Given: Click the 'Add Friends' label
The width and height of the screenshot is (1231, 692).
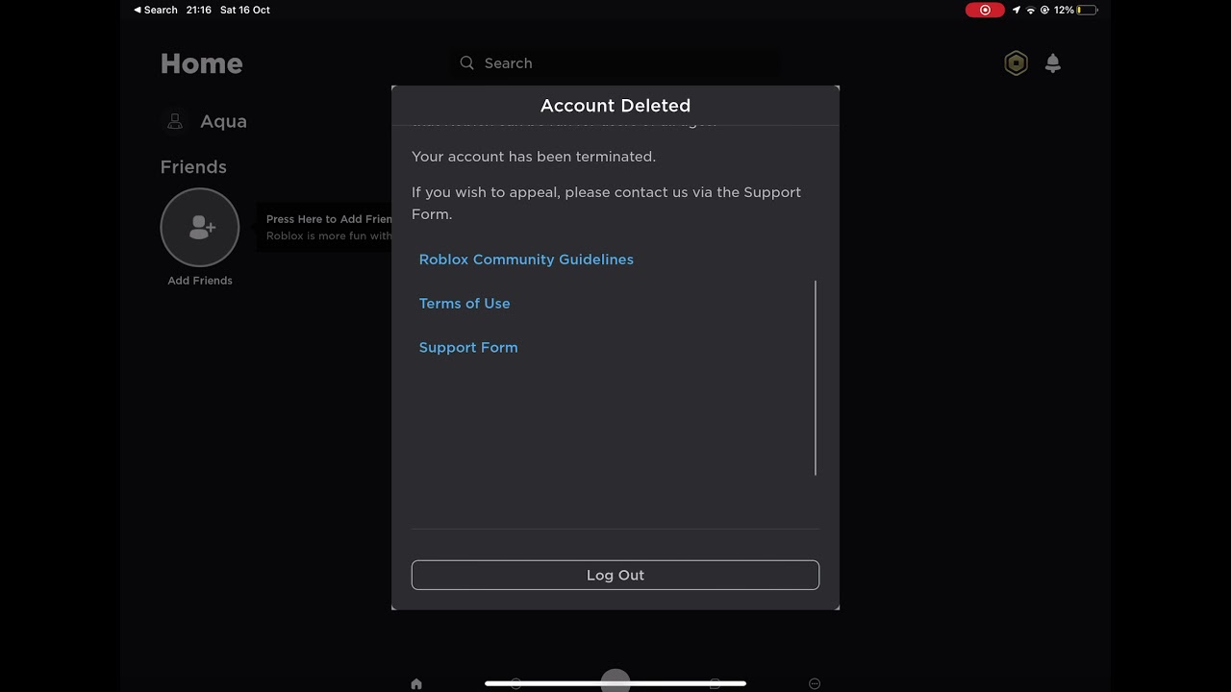Looking at the screenshot, I should pyautogui.click(x=200, y=281).
